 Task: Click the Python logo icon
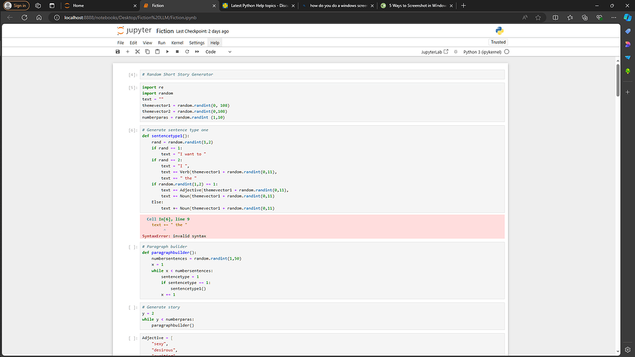coord(499,31)
